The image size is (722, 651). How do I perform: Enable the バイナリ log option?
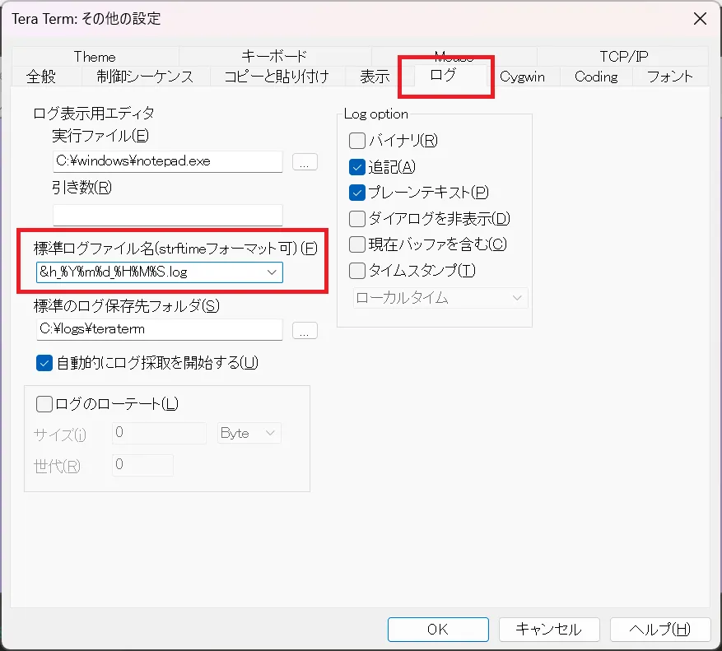click(x=394, y=141)
